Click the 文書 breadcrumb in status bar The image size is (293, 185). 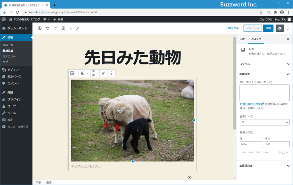[38, 183]
